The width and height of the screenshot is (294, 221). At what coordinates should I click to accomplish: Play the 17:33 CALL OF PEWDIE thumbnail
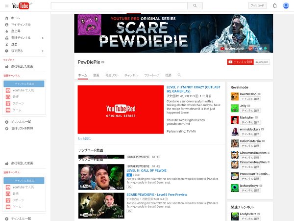pos(101,177)
